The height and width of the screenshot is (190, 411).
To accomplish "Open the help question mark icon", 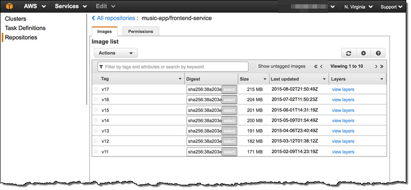I will point(378,53).
